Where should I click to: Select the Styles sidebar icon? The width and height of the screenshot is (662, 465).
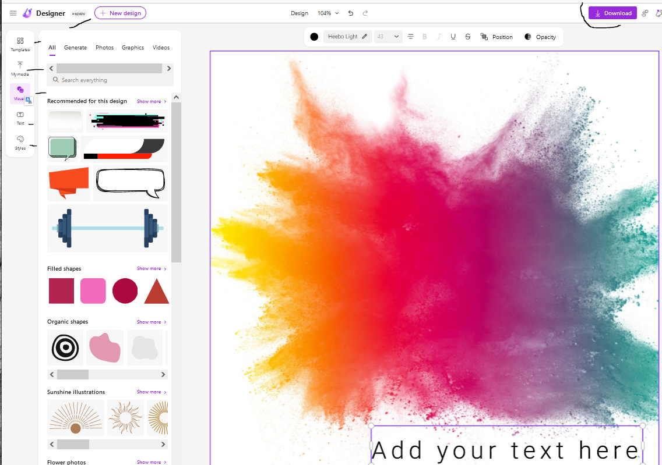coord(20,142)
